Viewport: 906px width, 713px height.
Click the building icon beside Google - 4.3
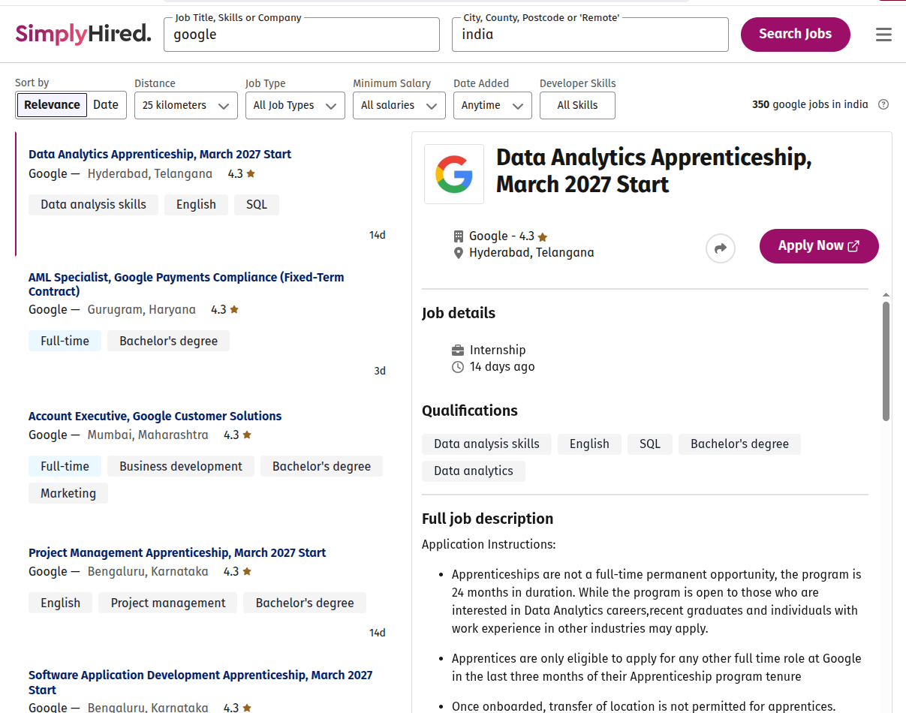pyautogui.click(x=459, y=236)
